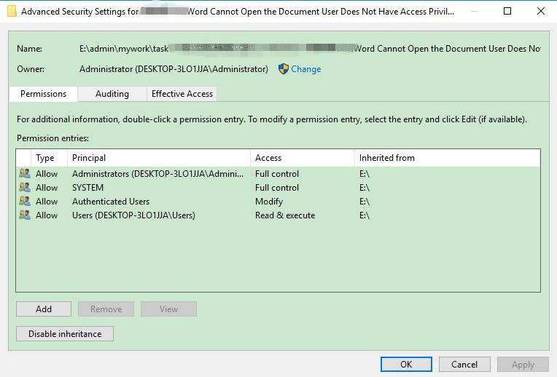Click the user group icon for the Users entry
The width and height of the screenshot is (557, 377).
[x=25, y=215]
